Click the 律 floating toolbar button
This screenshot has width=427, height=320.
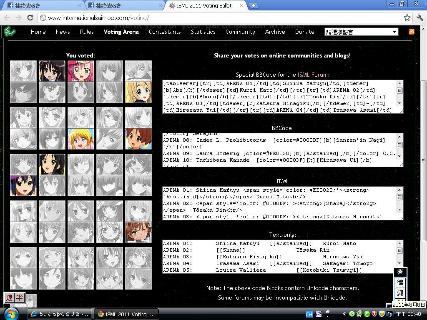400,283
